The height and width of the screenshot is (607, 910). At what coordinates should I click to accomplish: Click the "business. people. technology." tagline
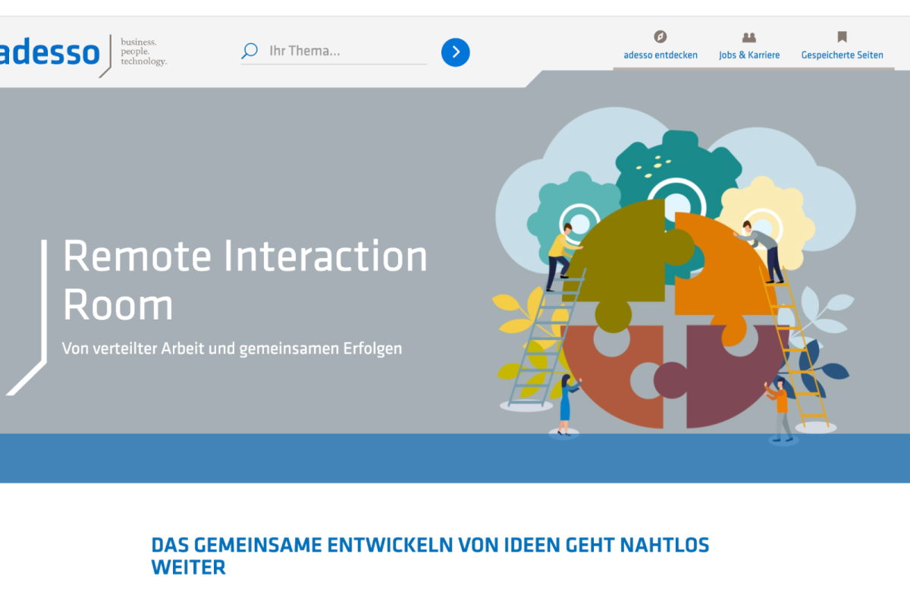pyautogui.click(x=143, y=52)
